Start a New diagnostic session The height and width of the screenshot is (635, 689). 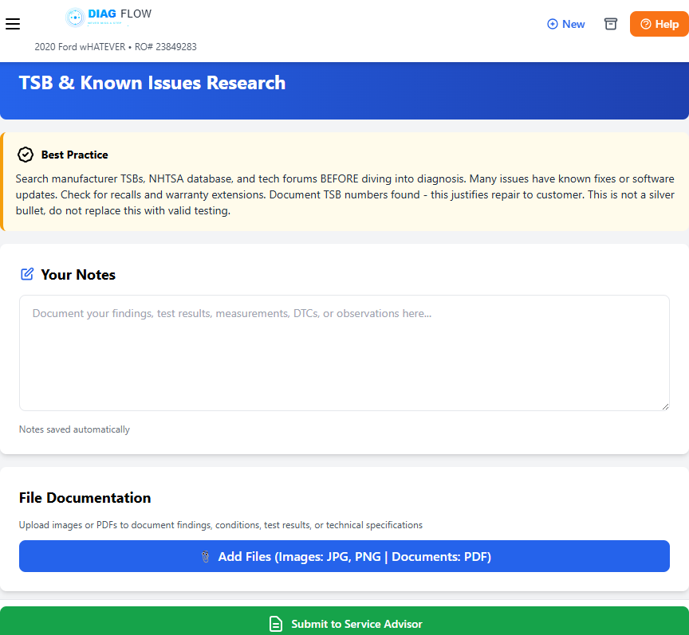pyautogui.click(x=566, y=24)
